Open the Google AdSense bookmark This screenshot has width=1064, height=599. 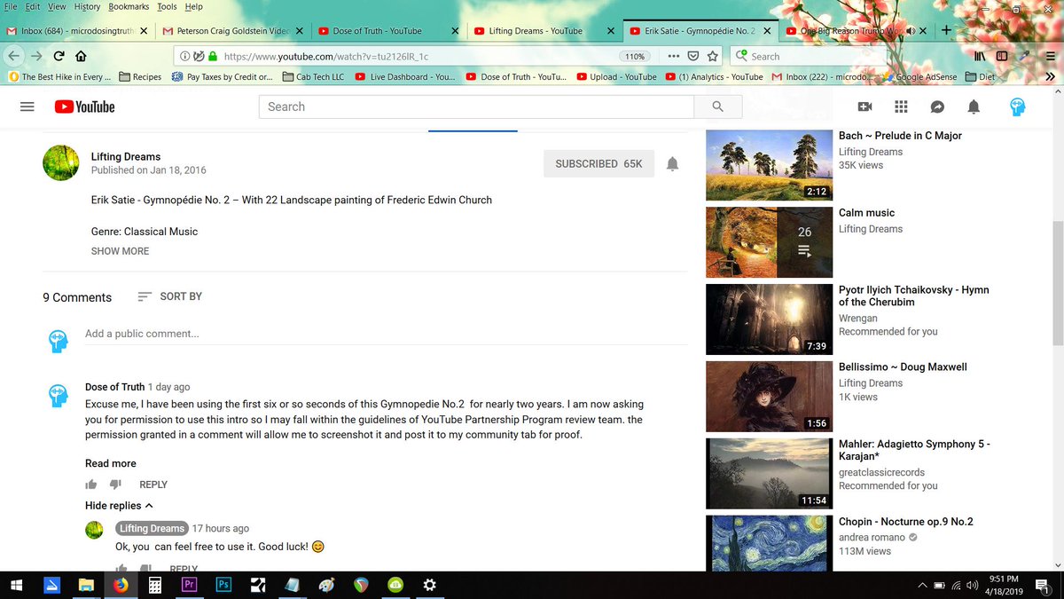coord(919,77)
